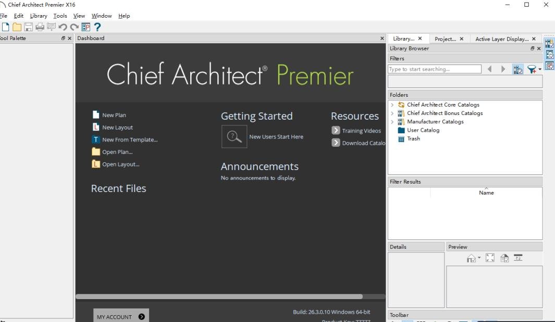Click the Redo arrow icon

pyautogui.click(x=75, y=27)
